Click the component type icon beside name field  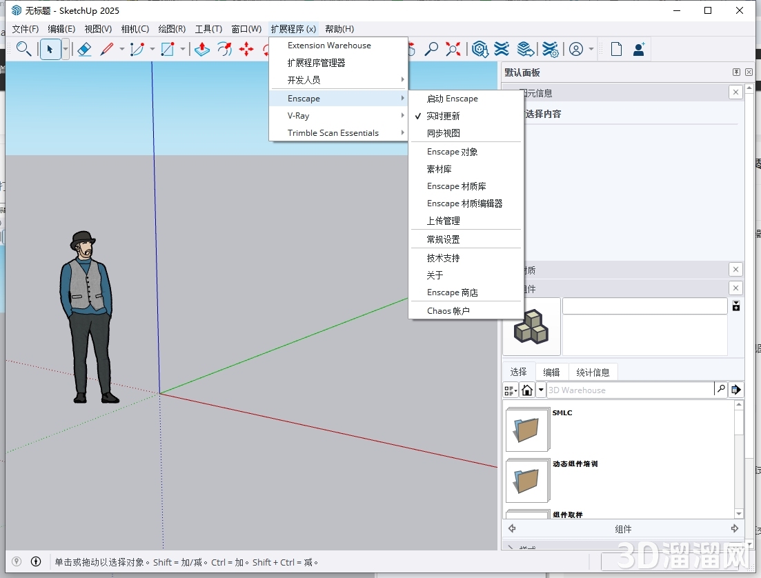pos(735,306)
